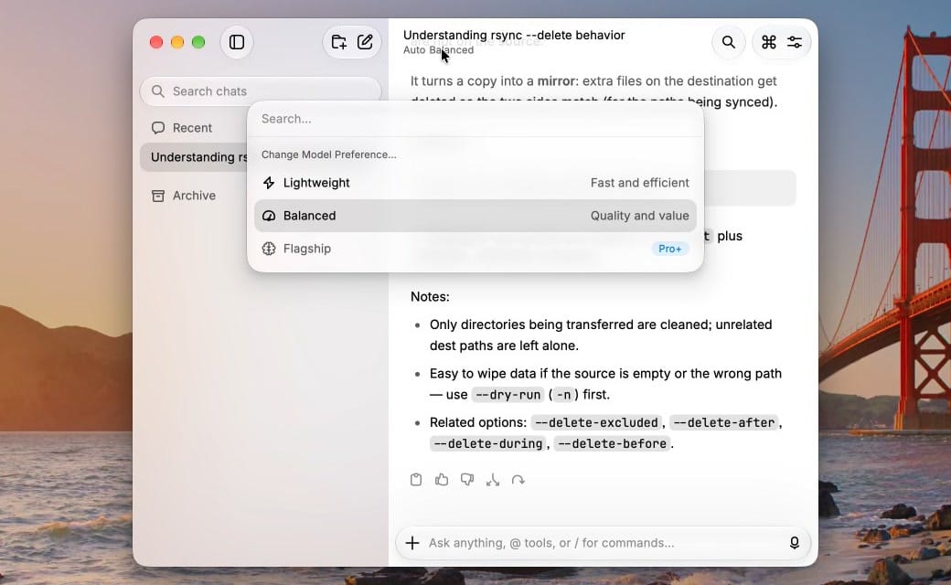Screen dimensions: 951x585
Task: Copy response with clipboard icon
Action: [x=416, y=480]
